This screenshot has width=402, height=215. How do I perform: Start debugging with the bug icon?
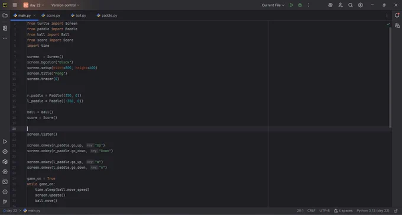click(300, 5)
